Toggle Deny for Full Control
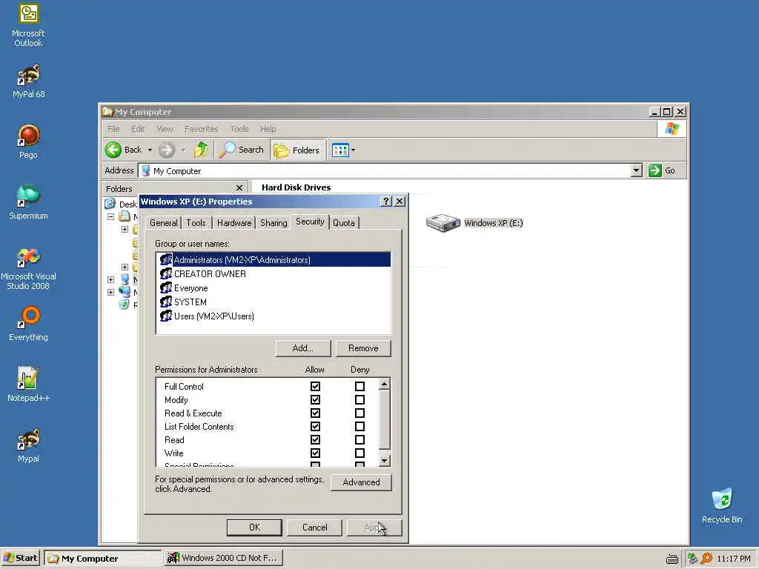Viewport: 759px width, 569px height. [359, 386]
